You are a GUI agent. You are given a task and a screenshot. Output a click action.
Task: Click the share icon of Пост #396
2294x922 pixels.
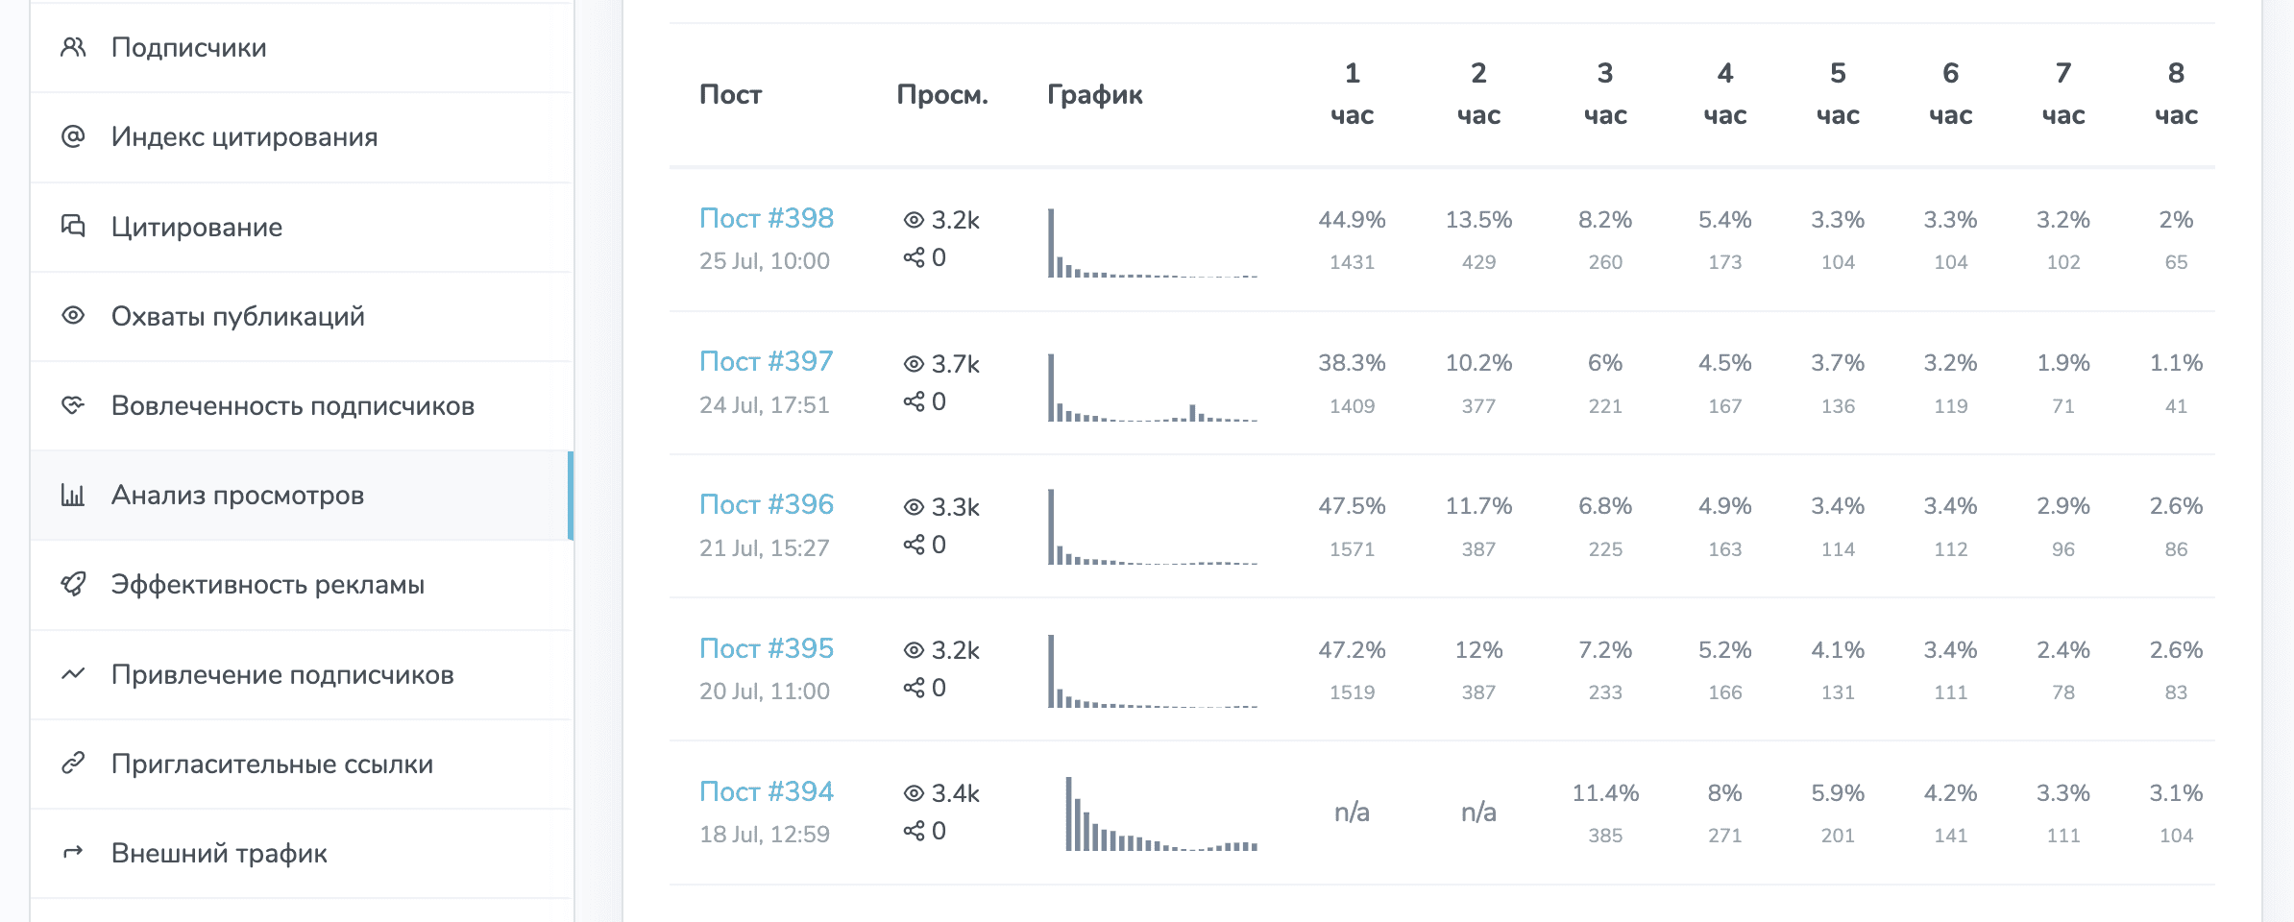click(x=914, y=545)
